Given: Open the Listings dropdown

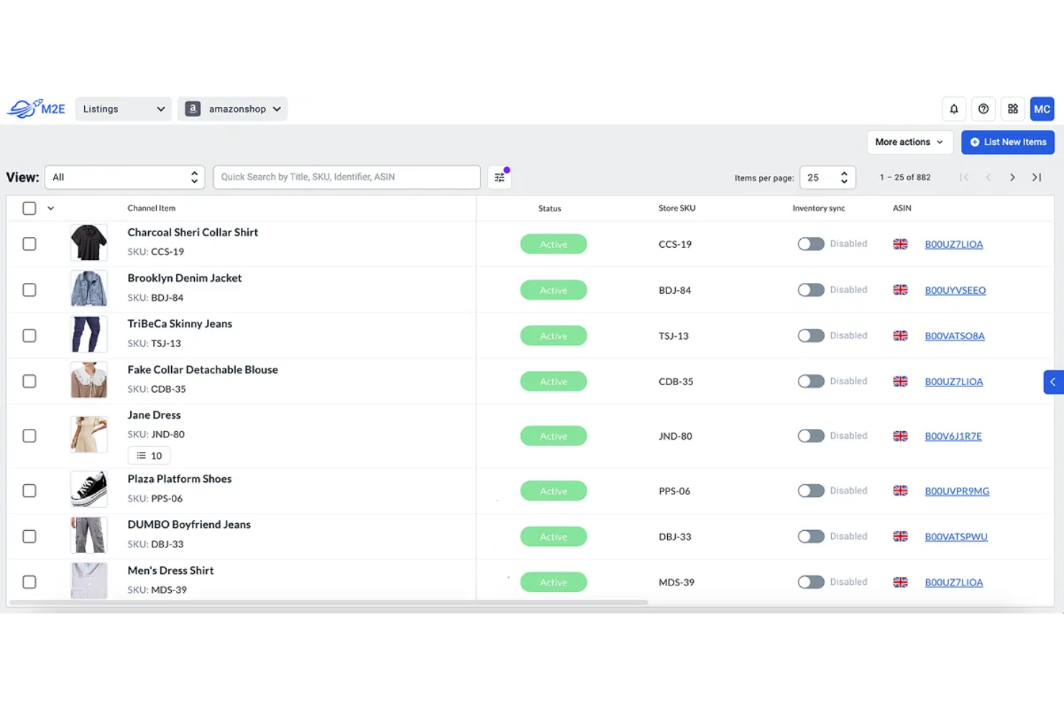Looking at the screenshot, I should point(123,108).
